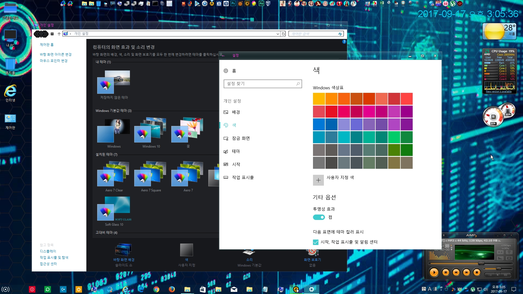
Task: Open the action center notification icon
Action: pos(514,289)
